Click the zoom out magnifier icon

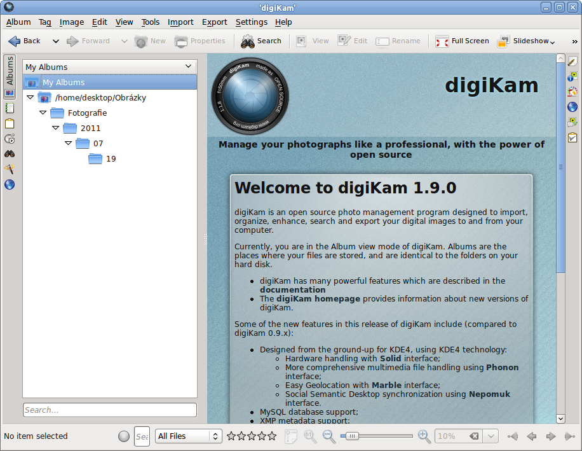tap(329, 436)
